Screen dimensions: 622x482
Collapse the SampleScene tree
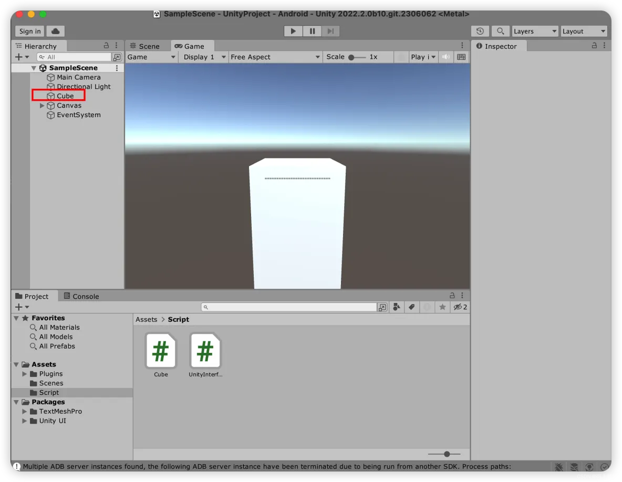(x=34, y=68)
